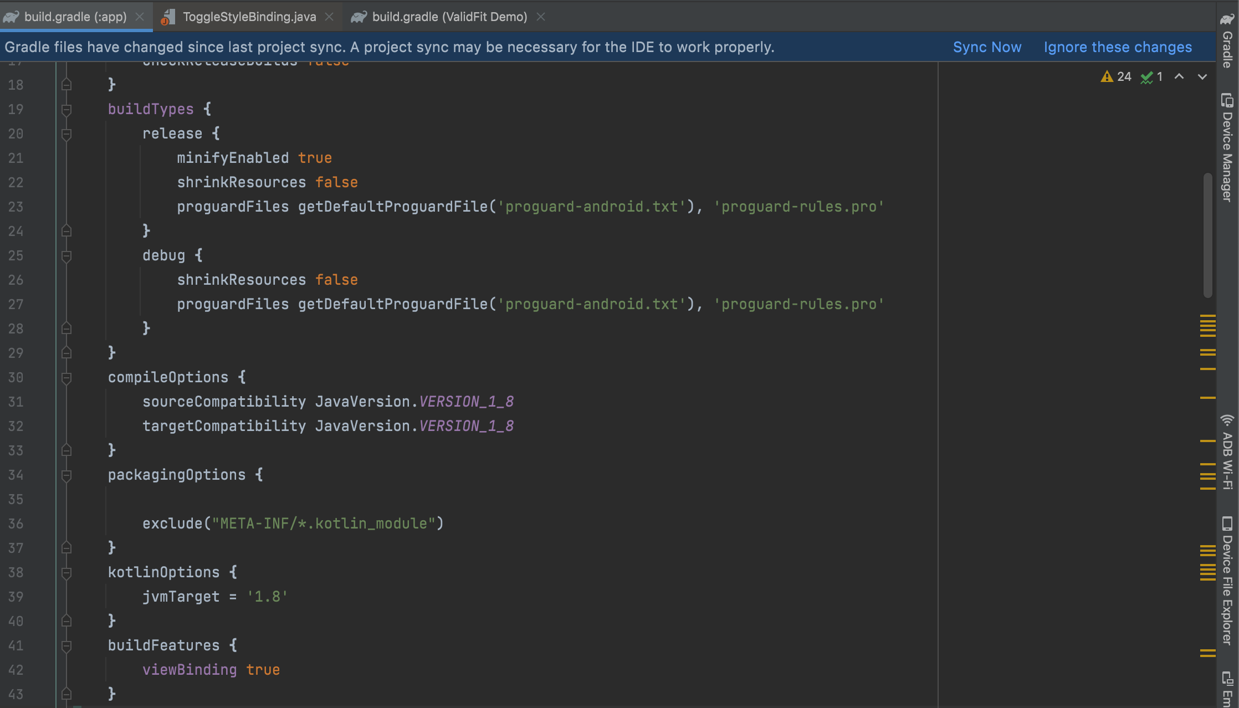Open the ADB Wi-Fi tool window
The image size is (1239, 708).
pos(1227,452)
